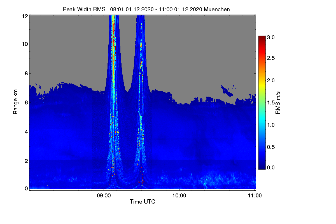
Task: Click the 11:00 time tick label
Action: 255,196
